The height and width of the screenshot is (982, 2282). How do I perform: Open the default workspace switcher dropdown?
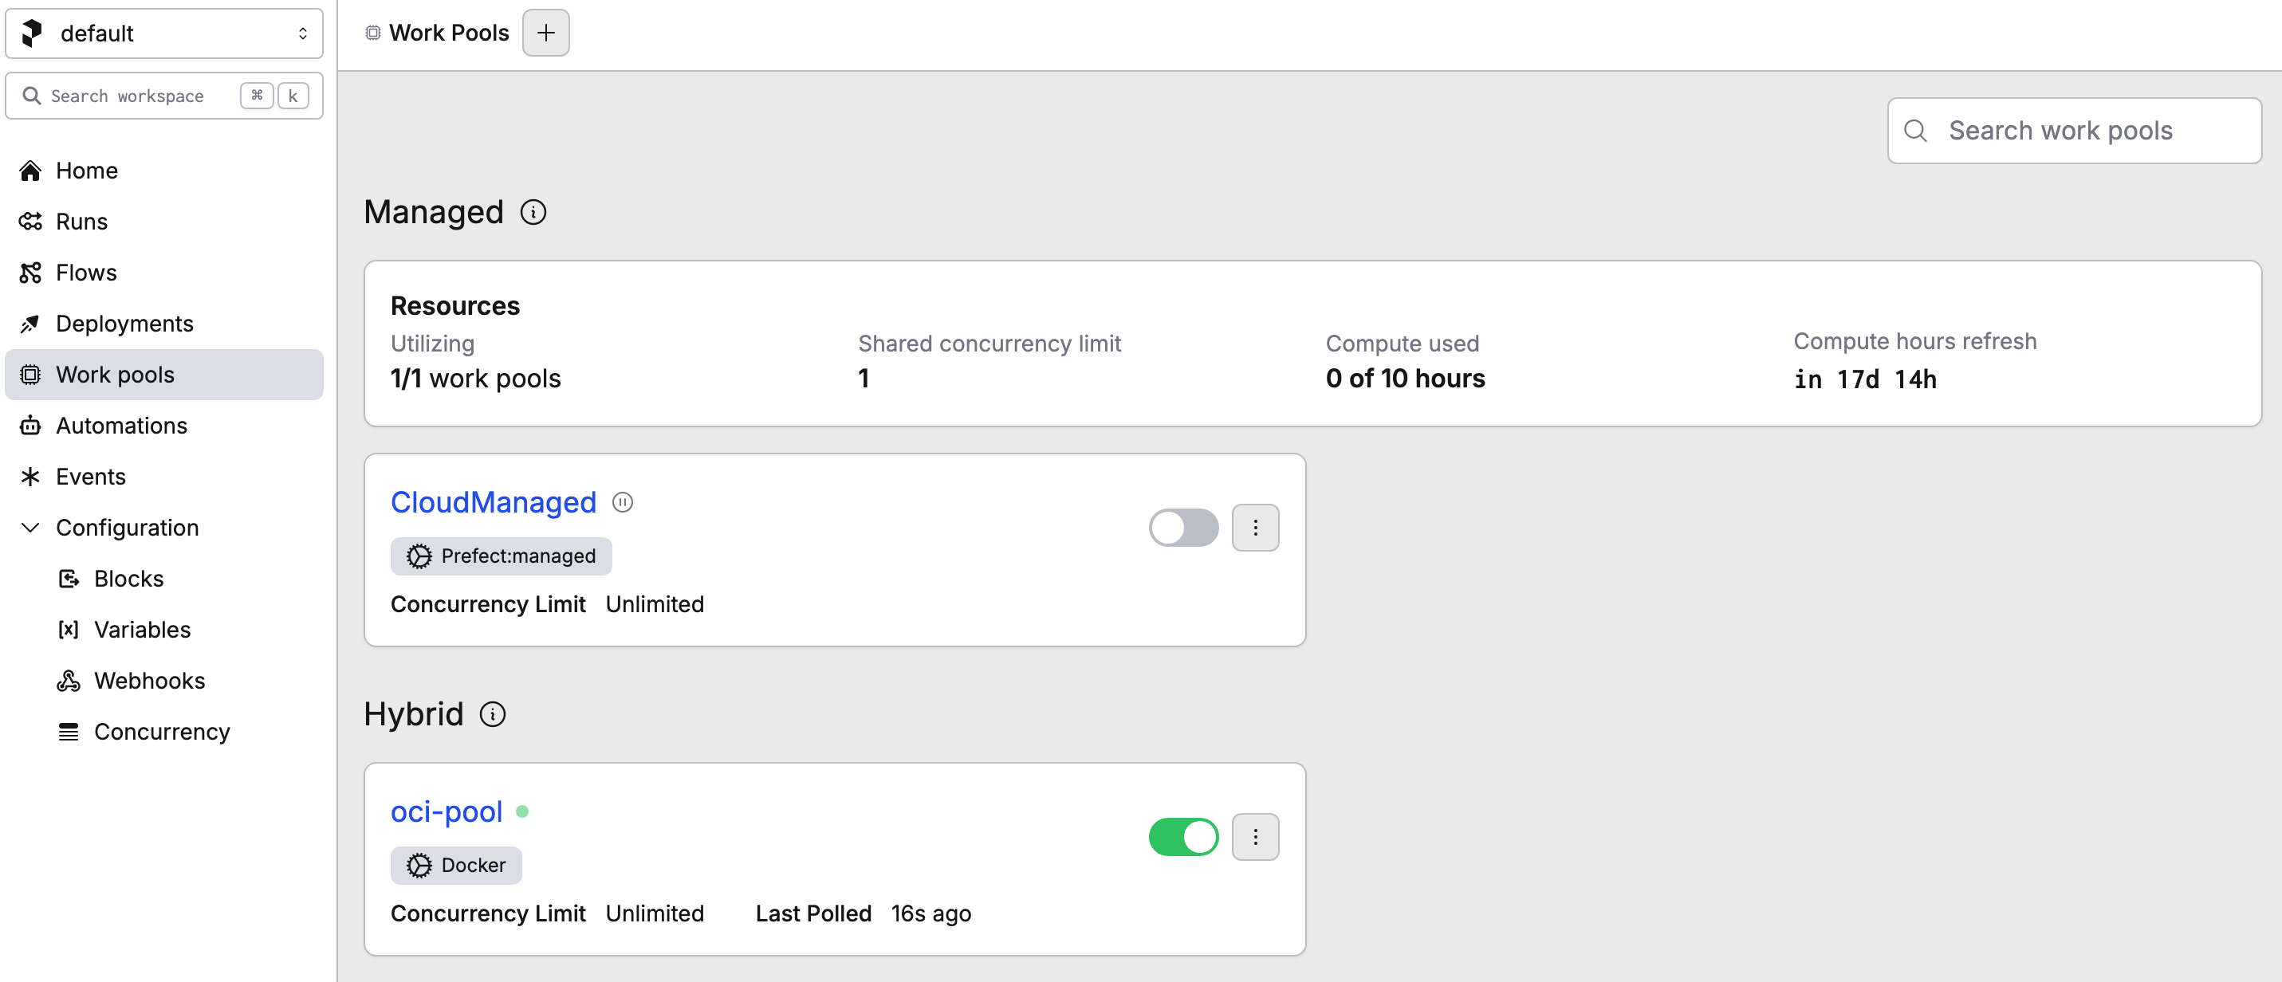click(x=164, y=33)
